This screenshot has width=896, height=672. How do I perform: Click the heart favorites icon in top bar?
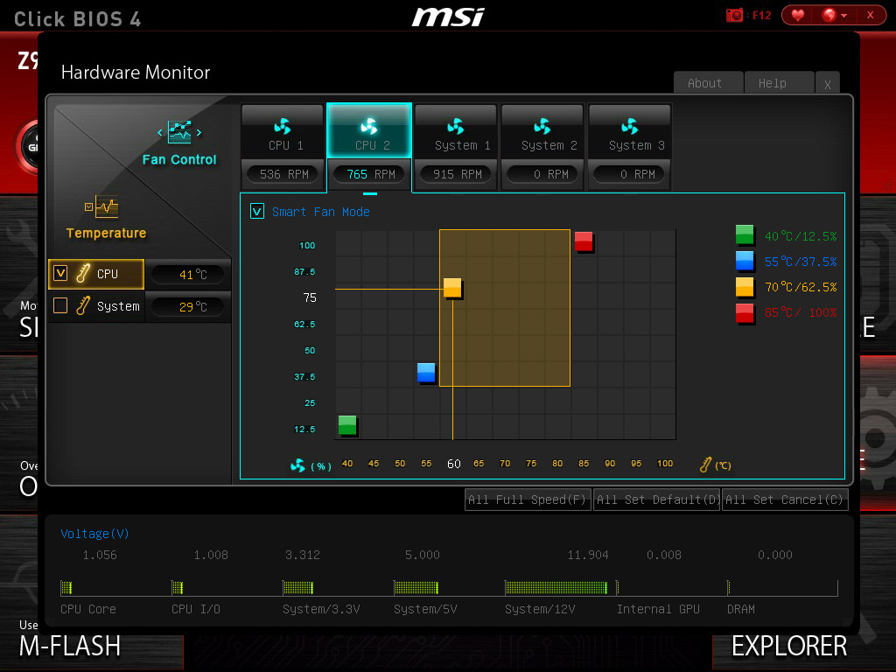coord(798,15)
